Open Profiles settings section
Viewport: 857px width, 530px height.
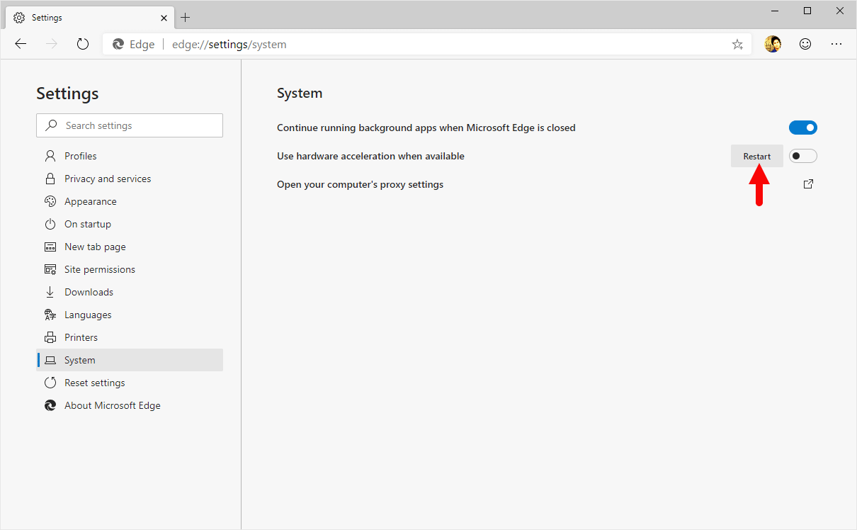point(130,156)
